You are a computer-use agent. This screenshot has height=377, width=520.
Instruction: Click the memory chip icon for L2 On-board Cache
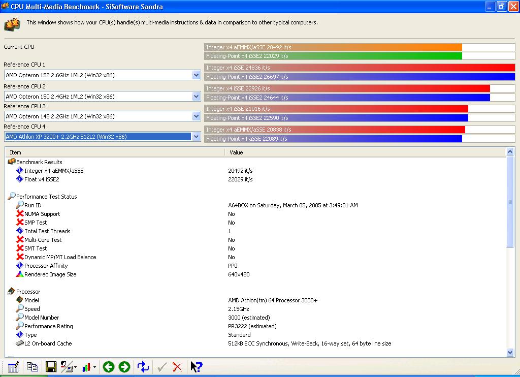point(20,343)
